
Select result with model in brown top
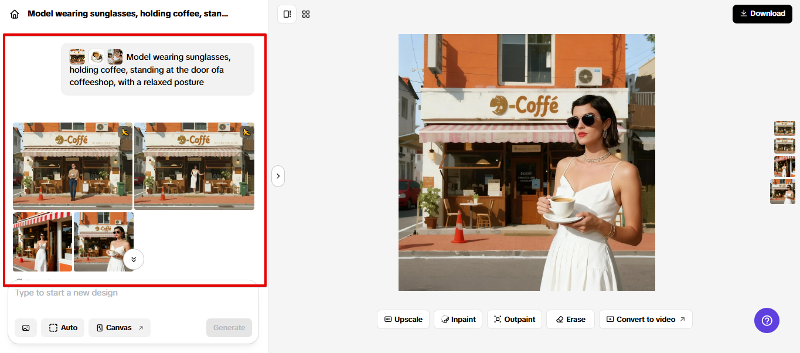point(73,166)
